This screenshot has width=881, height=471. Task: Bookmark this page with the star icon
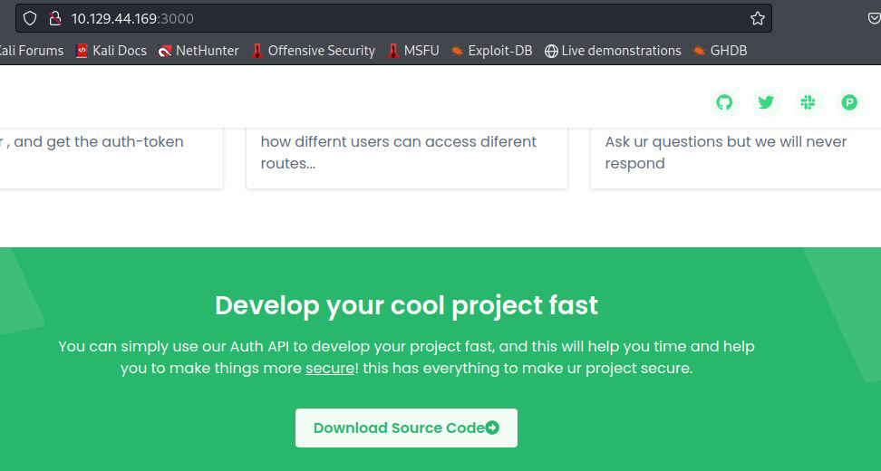pos(758,18)
